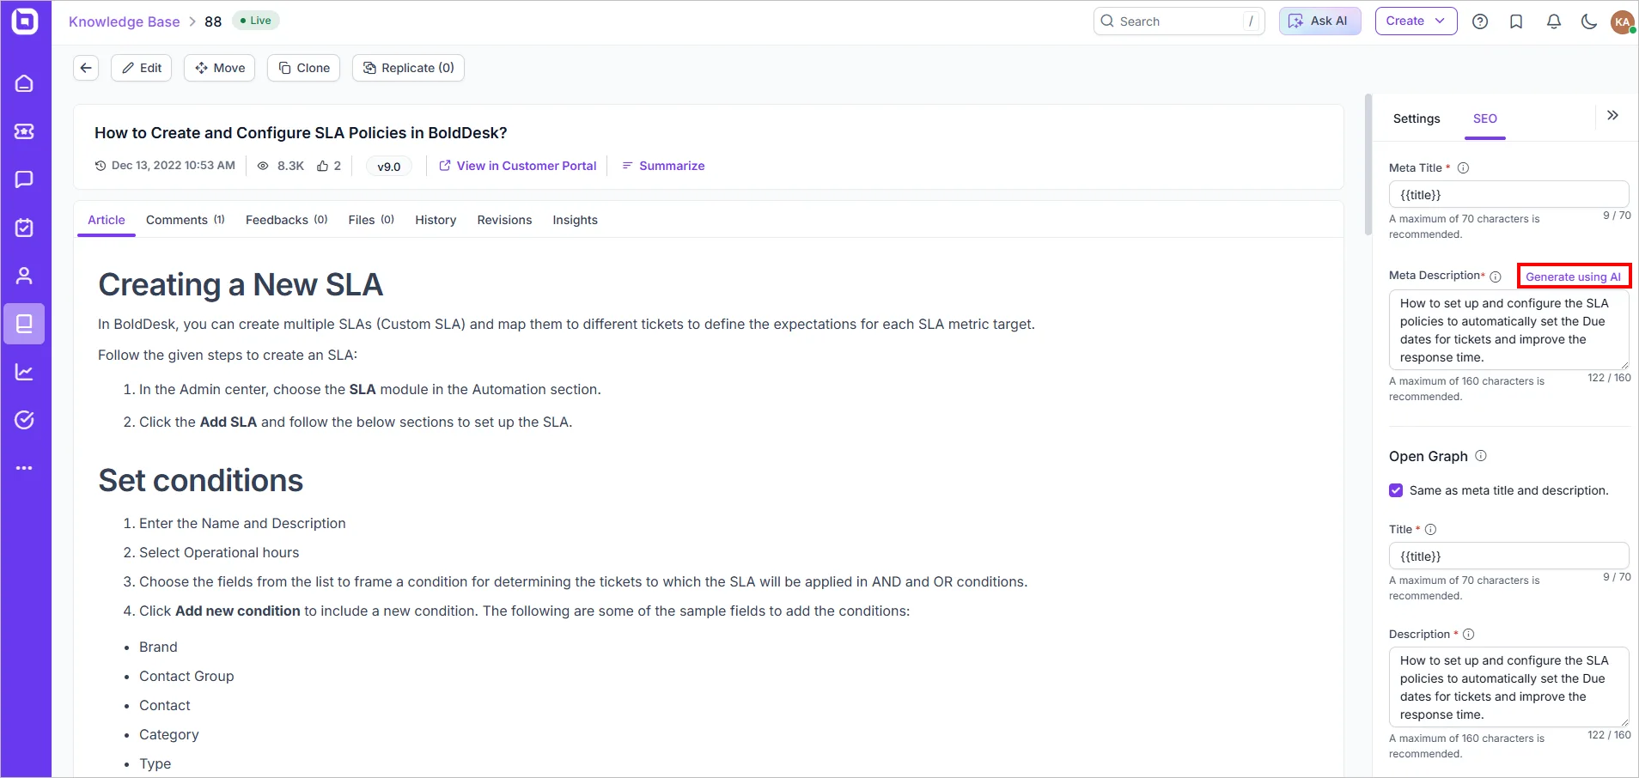Open the SEO tab in right panel
Screen dimensions: 1639x778
tap(1485, 119)
